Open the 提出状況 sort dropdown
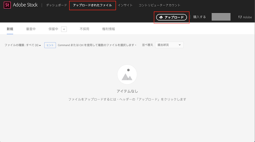Viewport: 255px width, 142px height. pos(169,45)
